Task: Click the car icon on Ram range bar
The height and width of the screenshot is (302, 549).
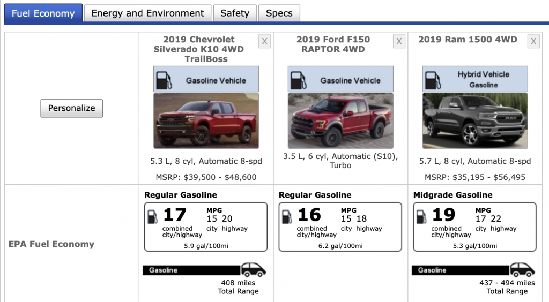Action: click(x=522, y=270)
